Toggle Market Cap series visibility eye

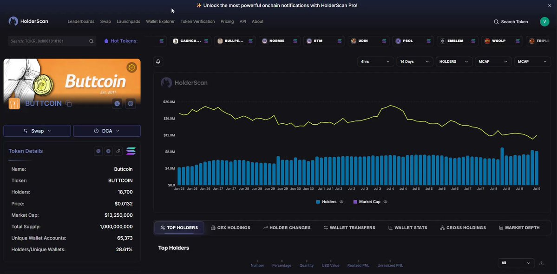(386, 202)
